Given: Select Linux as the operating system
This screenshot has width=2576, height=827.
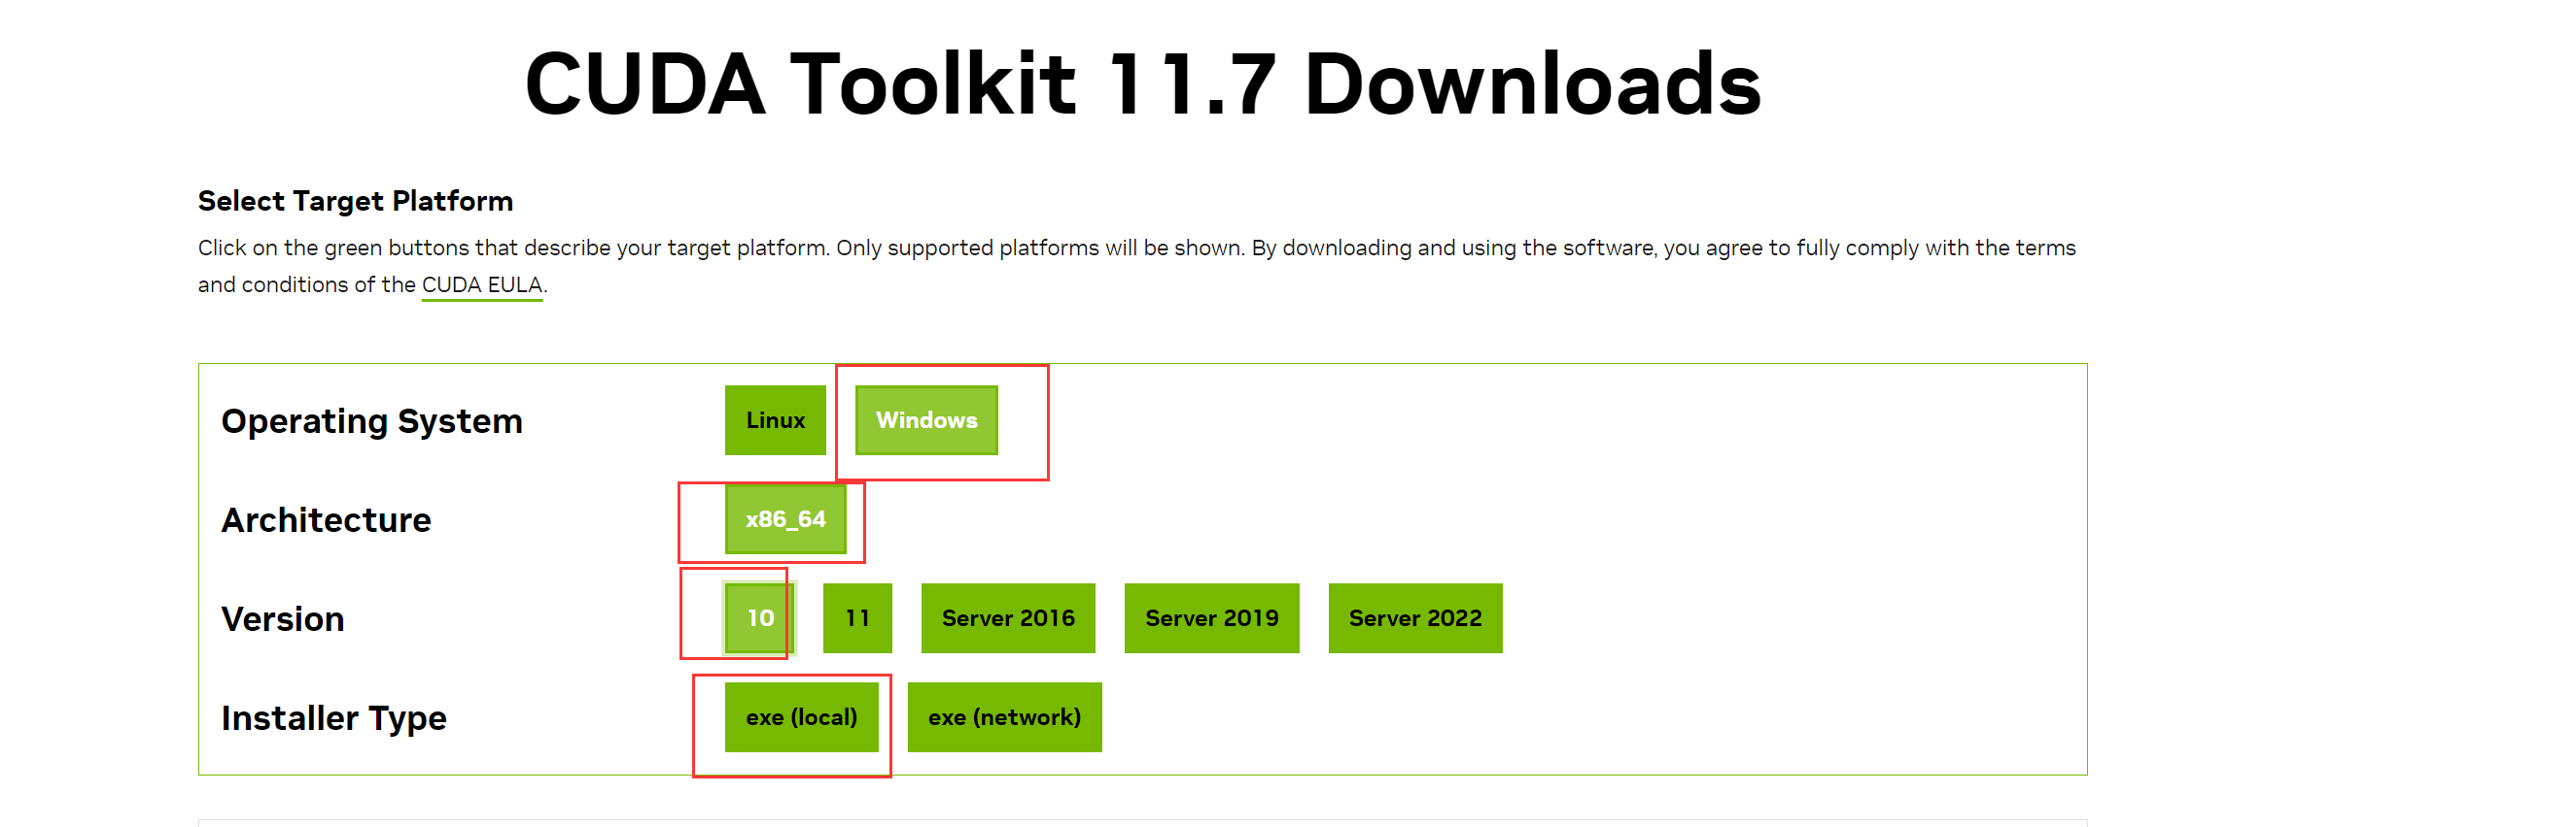Looking at the screenshot, I should (775, 420).
